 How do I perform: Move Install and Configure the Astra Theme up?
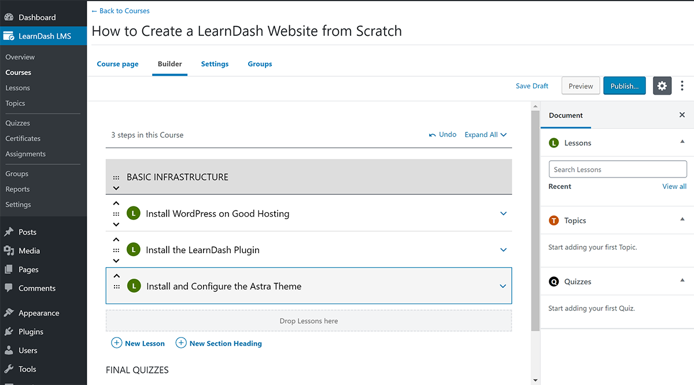point(117,276)
